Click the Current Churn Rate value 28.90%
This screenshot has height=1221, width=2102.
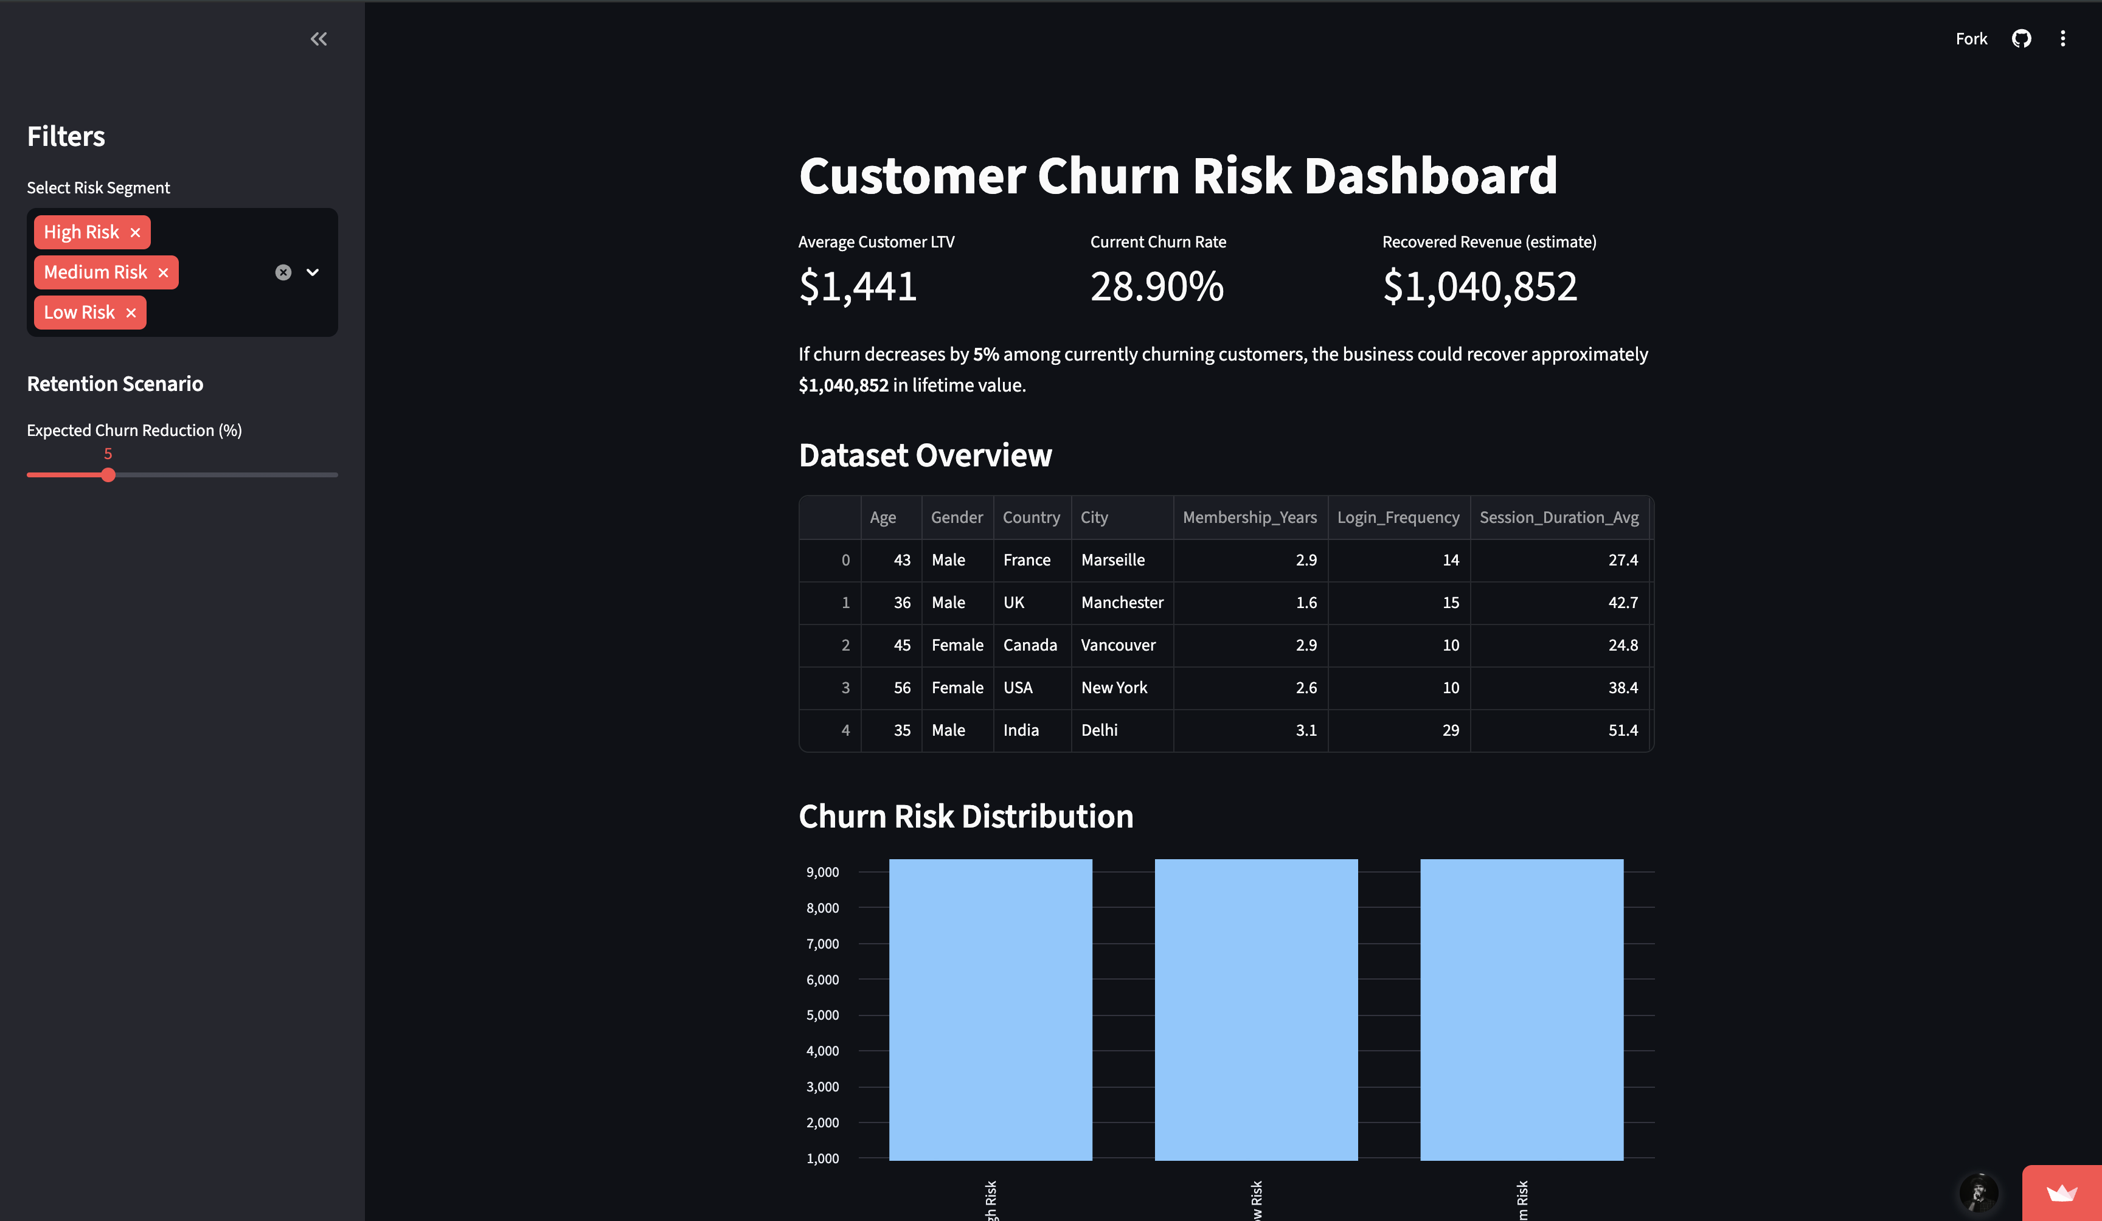(1157, 287)
